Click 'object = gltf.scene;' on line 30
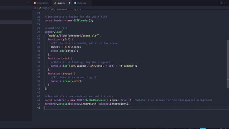The width and height of the screenshot is (229, 129). coord(66,47)
